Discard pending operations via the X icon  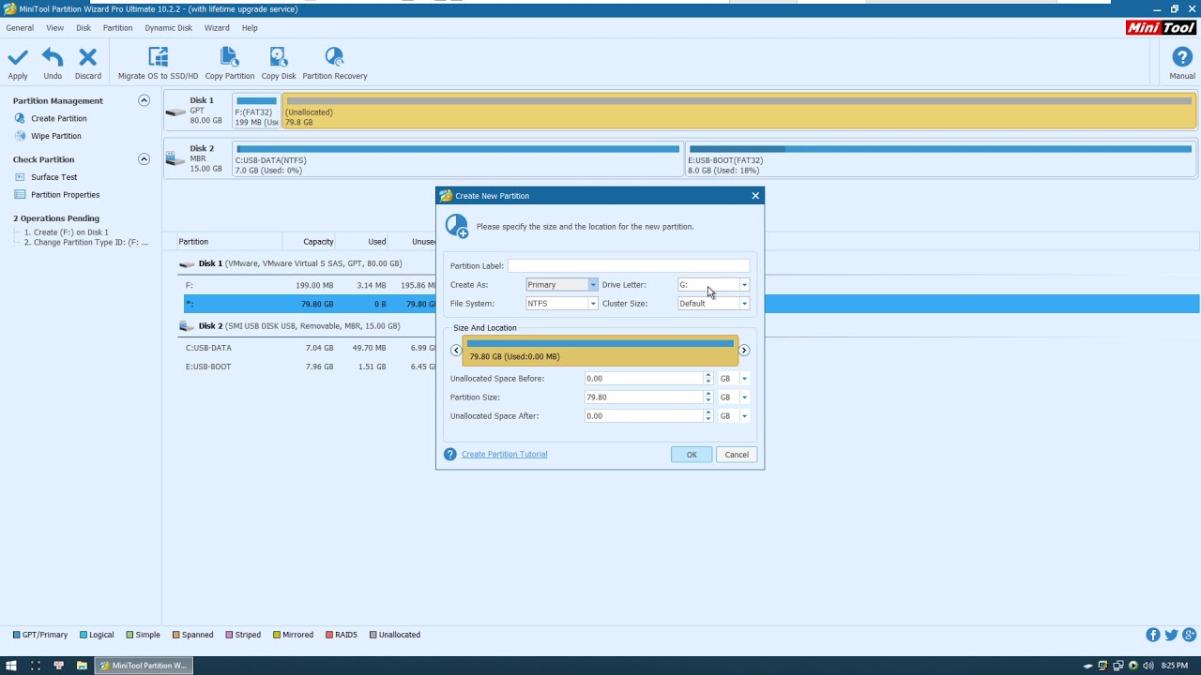[x=87, y=58]
